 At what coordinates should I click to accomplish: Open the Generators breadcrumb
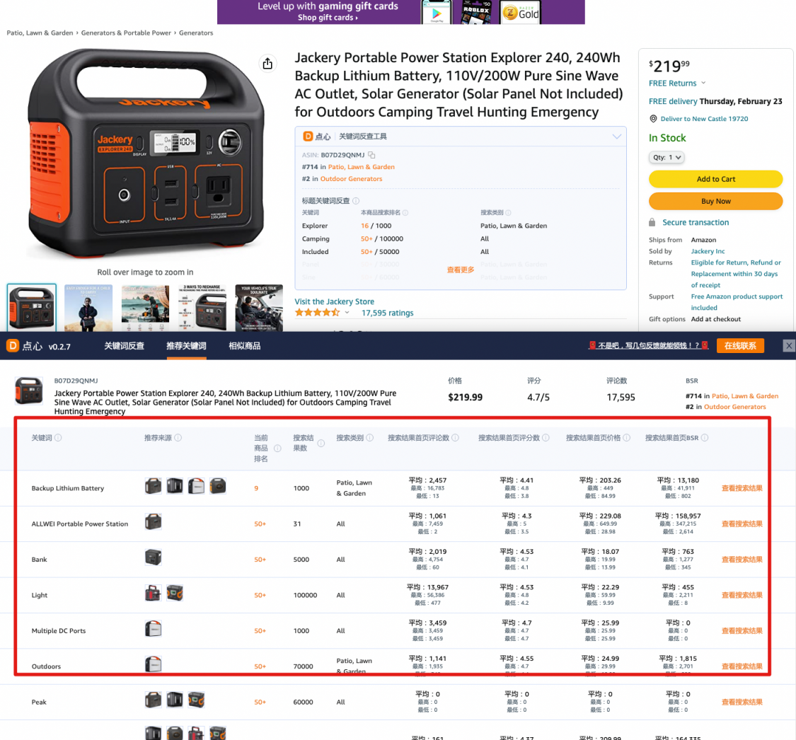point(196,33)
